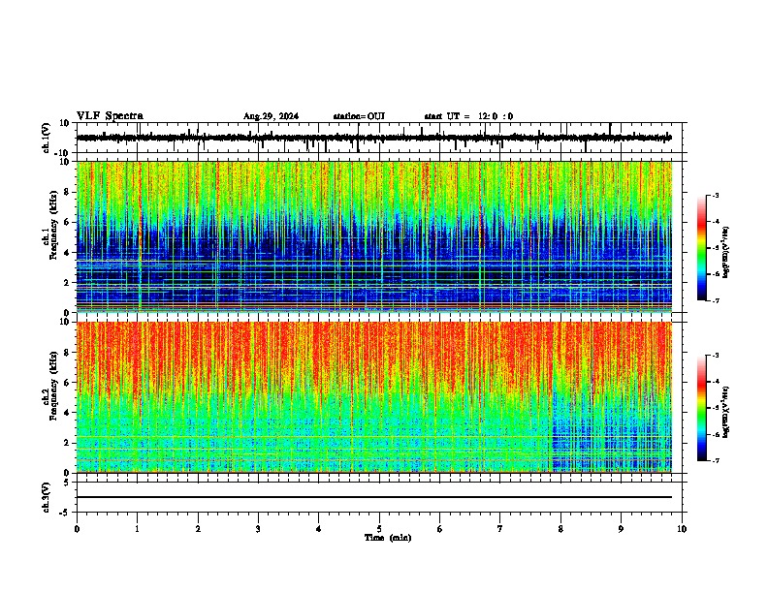Select the ch.2 color bar log(PSD) units label
768x593 pixels.
point(727,413)
